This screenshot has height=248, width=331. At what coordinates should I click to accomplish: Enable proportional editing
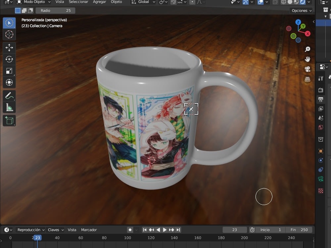192,3
